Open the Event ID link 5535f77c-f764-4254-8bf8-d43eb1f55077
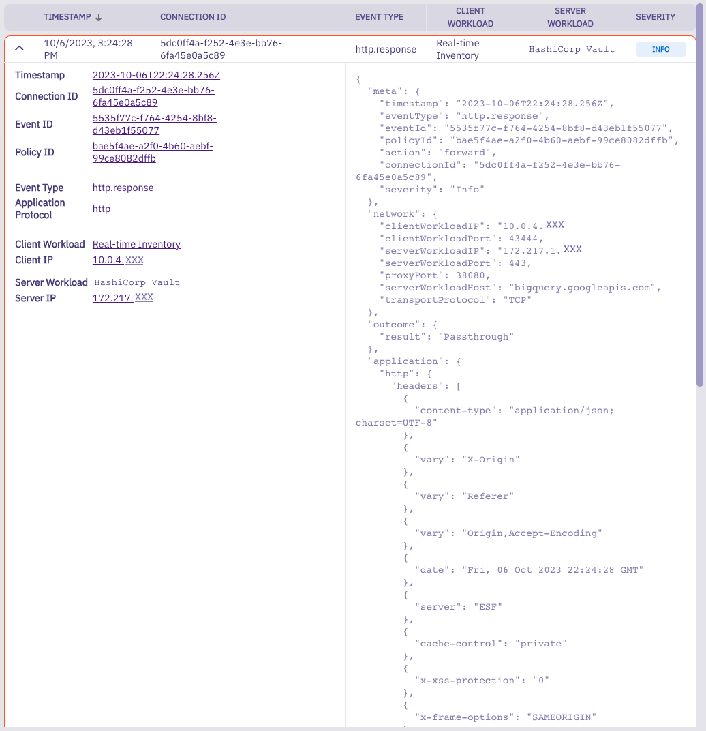Image resolution: width=706 pixels, height=731 pixels. tap(154, 124)
